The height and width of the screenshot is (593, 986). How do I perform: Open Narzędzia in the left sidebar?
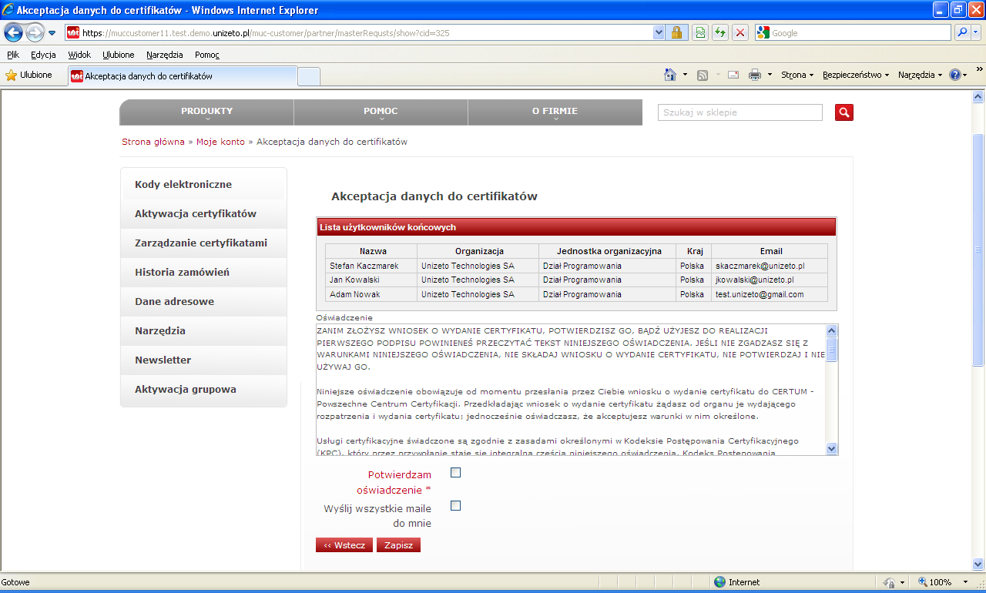coord(203,331)
